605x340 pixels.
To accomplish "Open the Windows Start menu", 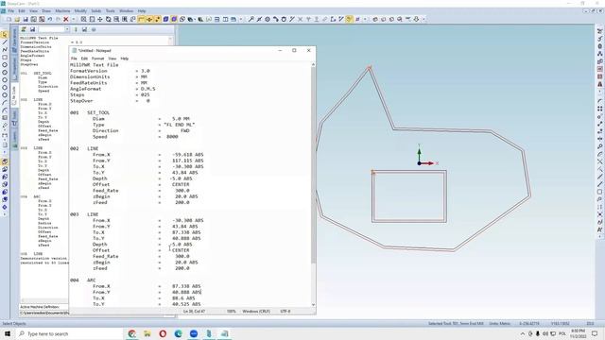I will [8, 333].
